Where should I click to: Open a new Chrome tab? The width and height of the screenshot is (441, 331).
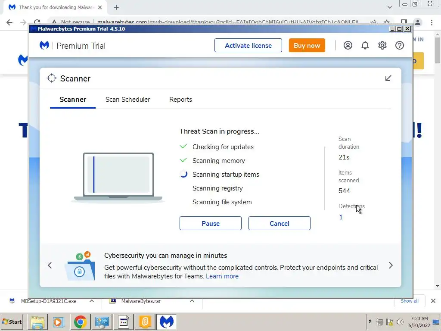click(116, 8)
